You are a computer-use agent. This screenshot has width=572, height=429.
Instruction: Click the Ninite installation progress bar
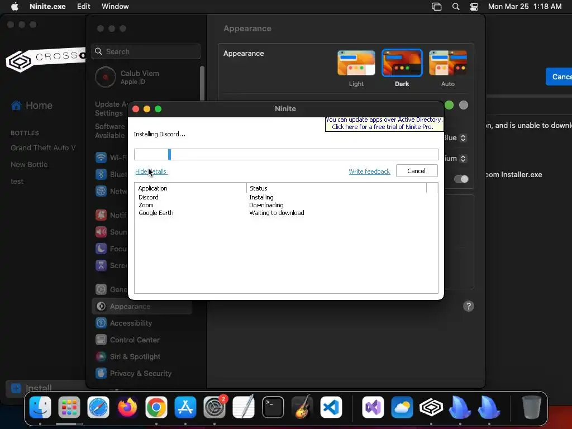[x=286, y=154]
